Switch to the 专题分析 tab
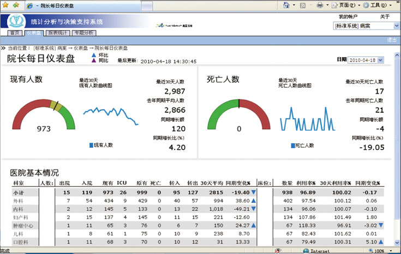The height and width of the screenshot is (254, 401). 84,33
